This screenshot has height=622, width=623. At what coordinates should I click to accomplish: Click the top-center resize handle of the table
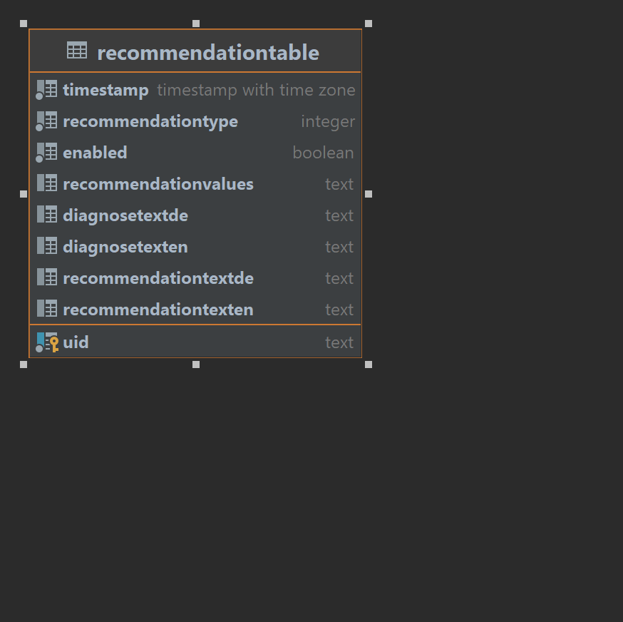pos(195,23)
